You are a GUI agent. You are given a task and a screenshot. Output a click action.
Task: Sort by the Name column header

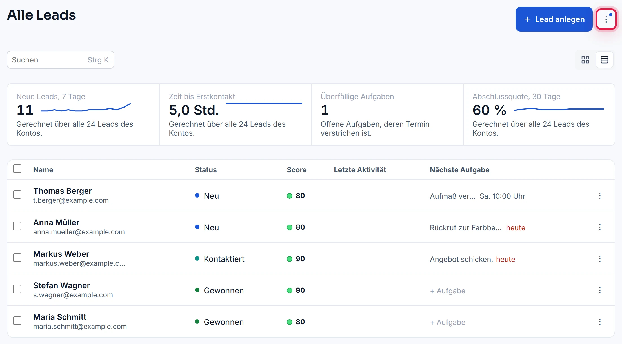[x=43, y=170]
